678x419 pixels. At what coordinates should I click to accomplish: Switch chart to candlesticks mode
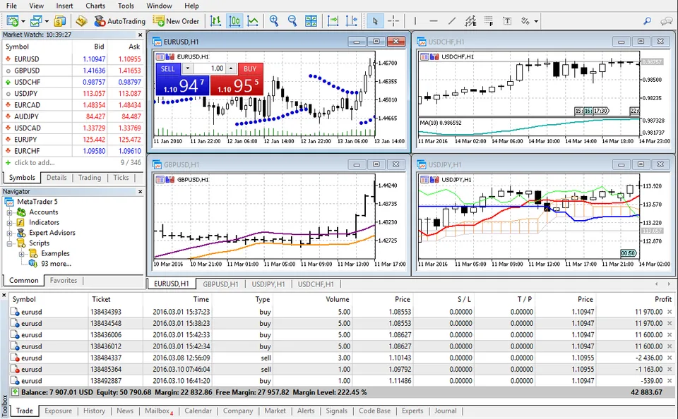click(x=234, y=20)
